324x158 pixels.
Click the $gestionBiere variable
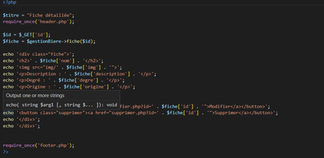(x=44, y=41)
